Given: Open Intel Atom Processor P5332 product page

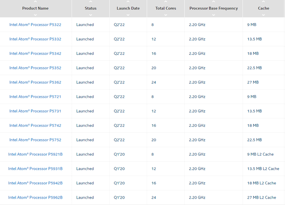Looking at the screenshot, I should [x=35, y=39].
